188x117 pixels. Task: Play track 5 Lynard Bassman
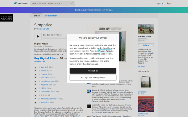tap(35, 81)
